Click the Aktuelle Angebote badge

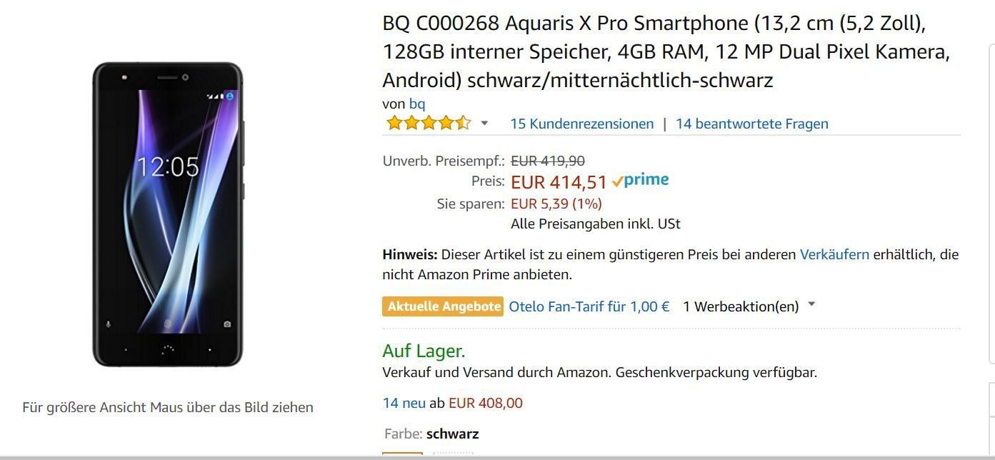443,306
